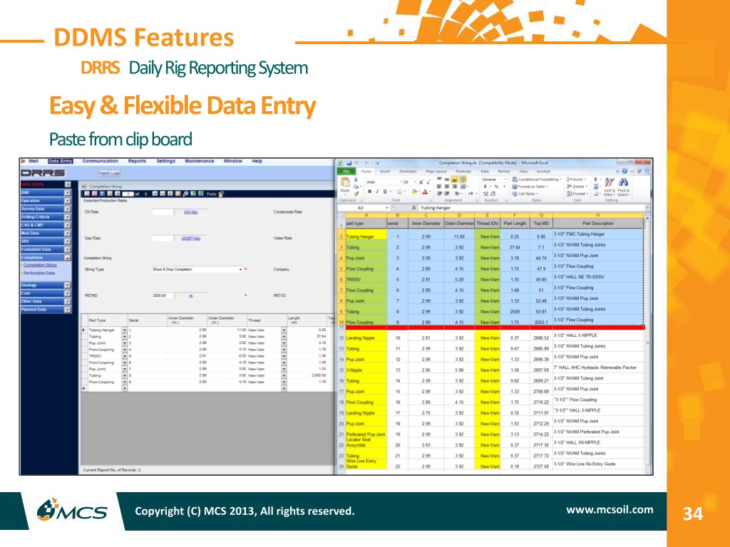Open the Completion String link in sidebar
The height and width of the screenshot is (547, 730).
(x=40, y=265)
